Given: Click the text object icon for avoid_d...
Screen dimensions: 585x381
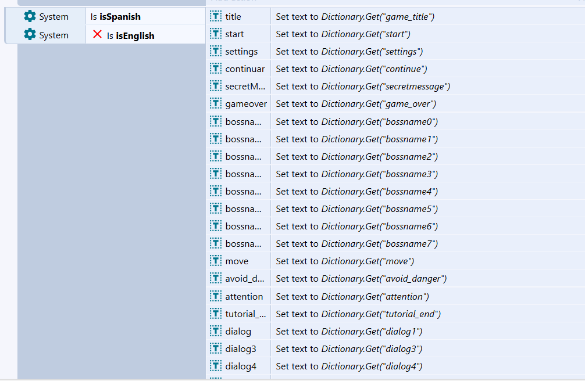Looking at the screenshot, I should (216, 278).
